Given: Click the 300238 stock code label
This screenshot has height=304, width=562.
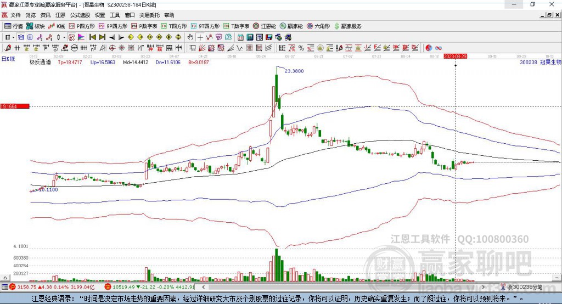Looking at the screenshot, I should pyautogui.click(x=529, y=62).
